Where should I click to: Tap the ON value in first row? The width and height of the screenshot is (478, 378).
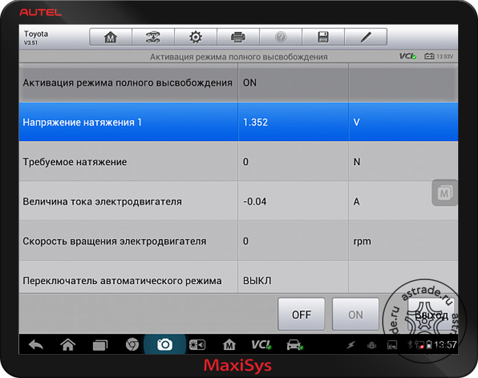point(250,83)
